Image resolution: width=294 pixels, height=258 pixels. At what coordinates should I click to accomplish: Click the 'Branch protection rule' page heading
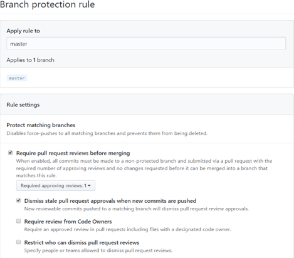point(48,4)
